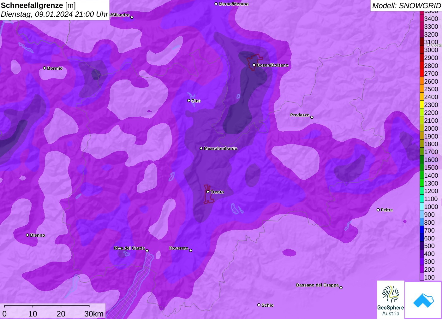Click the blue cloud house logo

(x=423, y=300)
